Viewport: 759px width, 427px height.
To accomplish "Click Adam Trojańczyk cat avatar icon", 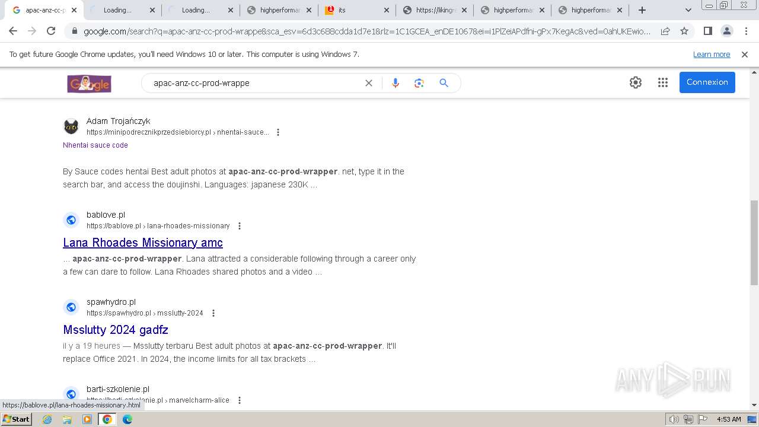I will tap(71, 127).
